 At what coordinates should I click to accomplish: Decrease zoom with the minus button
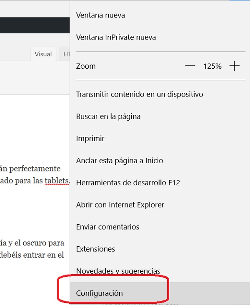(x=190, y=66)
